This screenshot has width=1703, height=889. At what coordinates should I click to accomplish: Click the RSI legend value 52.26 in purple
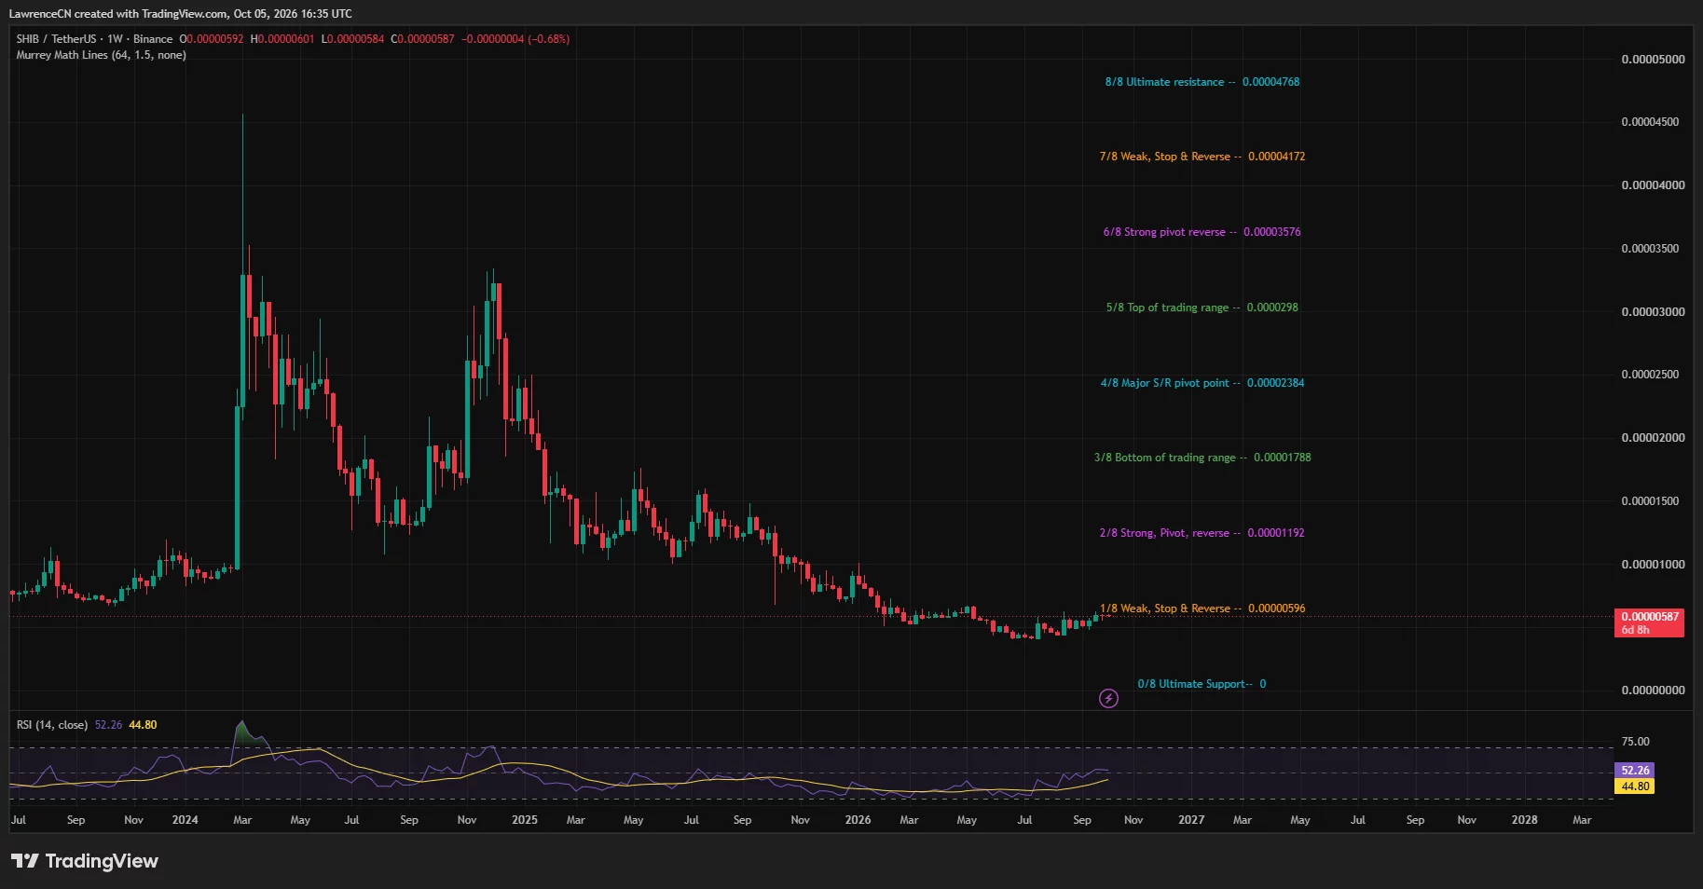tap(108, 725)
